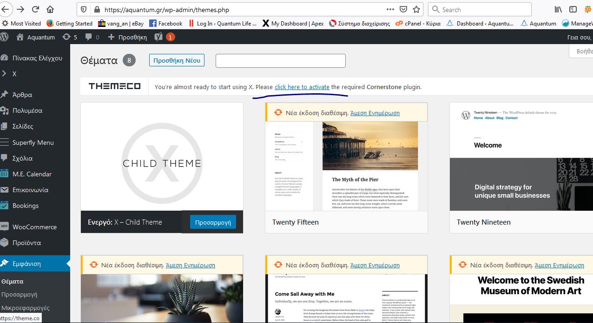
Task: Open Γεια σου user account menu
Action: coord(580,37)
